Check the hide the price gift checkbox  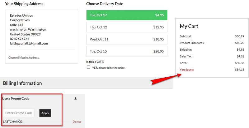point(88,67)
